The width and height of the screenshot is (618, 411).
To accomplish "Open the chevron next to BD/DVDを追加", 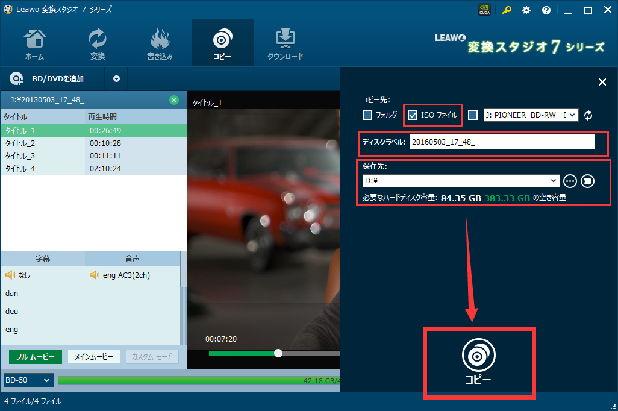I will click(116, 78).
